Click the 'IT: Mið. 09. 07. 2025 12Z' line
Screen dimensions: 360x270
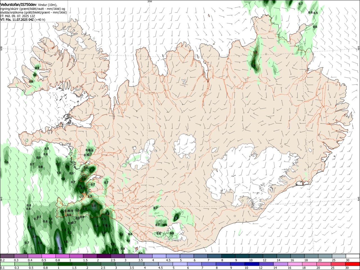(x=18, y=16)
